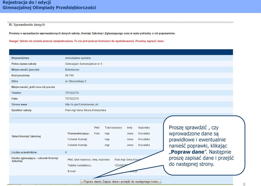The image size is (261, 186).
Task: Click the Tytuł naukowy column header
Action: coord(113,128)
